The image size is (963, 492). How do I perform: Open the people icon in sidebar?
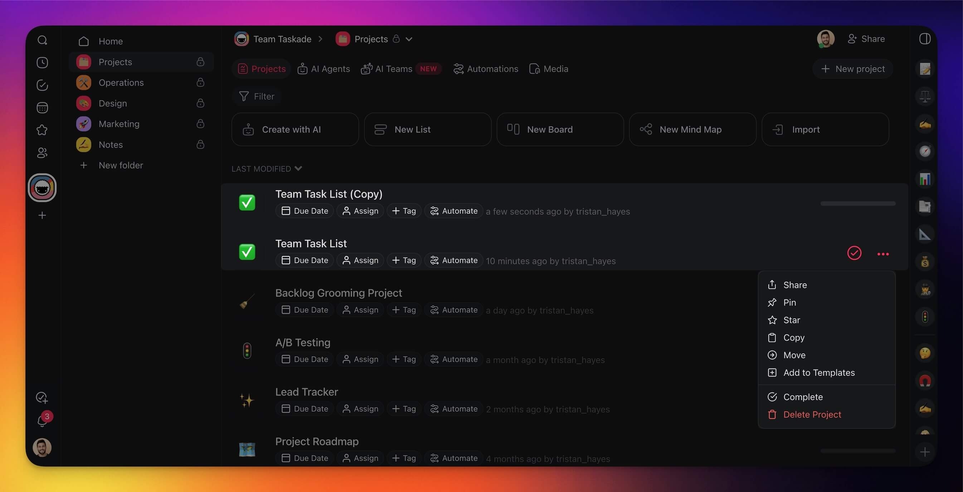click(42, 152)
